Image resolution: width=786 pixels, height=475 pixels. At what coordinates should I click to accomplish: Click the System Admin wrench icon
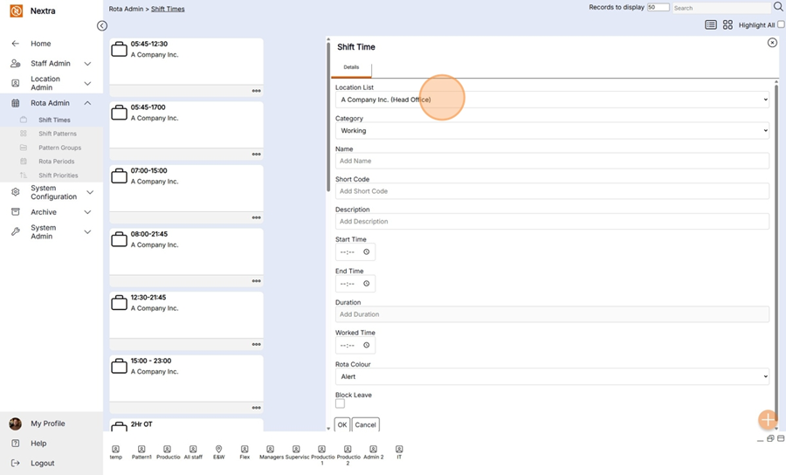coord(16,232)
